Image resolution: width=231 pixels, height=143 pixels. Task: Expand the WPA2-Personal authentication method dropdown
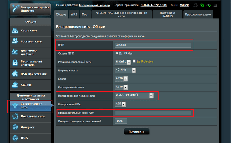click(x=134, y=96)
